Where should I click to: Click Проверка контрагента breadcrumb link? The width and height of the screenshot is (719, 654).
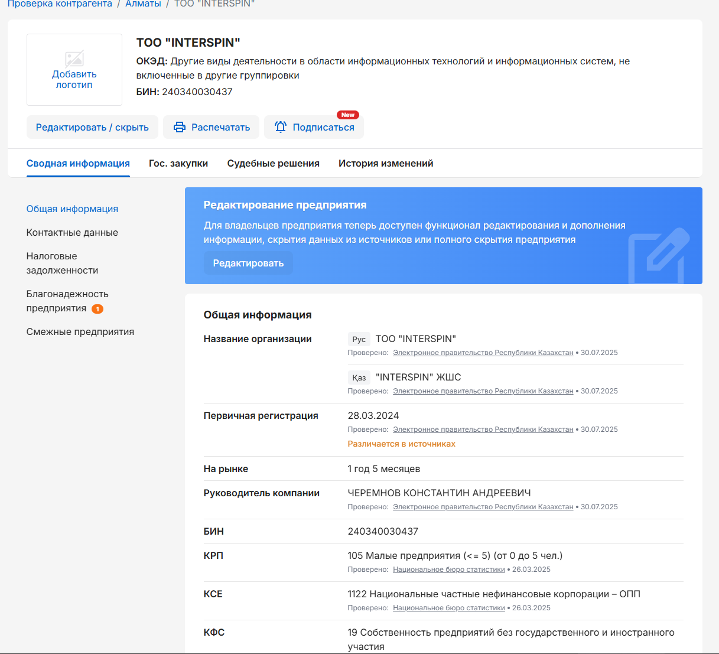(60, 4)
